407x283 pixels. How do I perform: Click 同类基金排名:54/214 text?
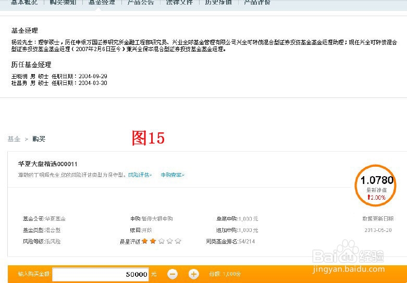(230, 241)
